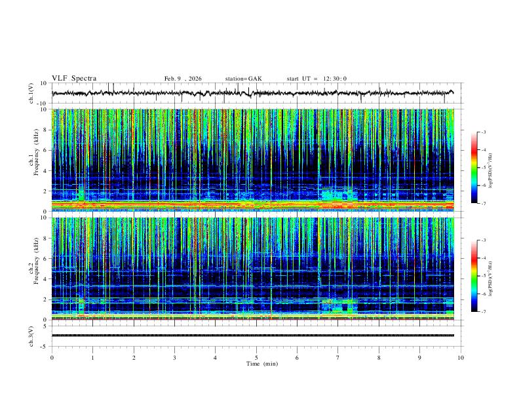Click the ch.2 spectrogram panel
Viewport: 519px width, 401px height.
(x=252, y=269)
